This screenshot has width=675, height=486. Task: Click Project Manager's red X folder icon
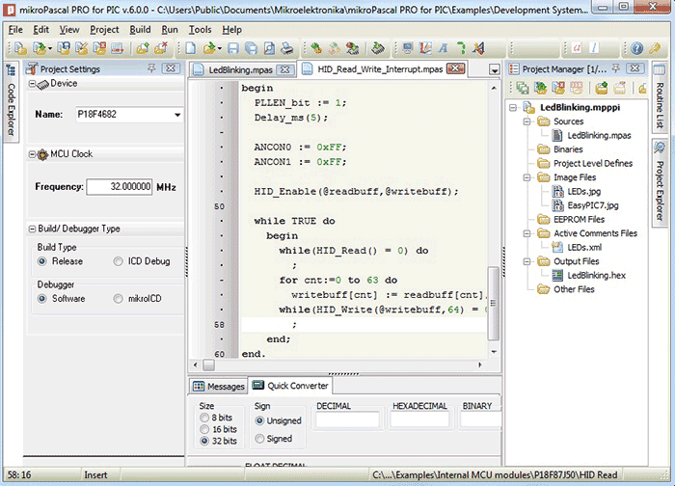coord(558,88)
